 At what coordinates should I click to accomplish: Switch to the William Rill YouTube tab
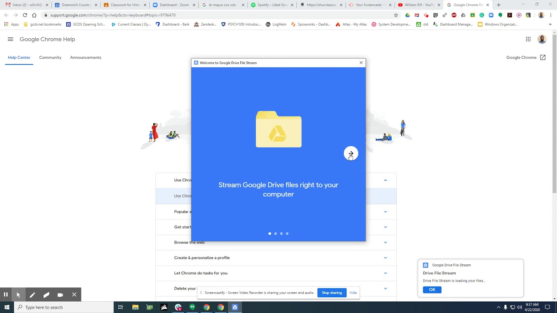(x=419, y=5)
